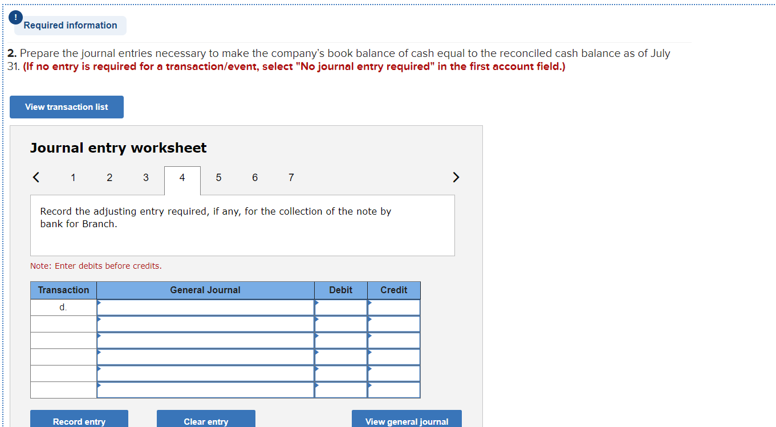The width and height of the screenshot is (776, 427).
Task: Click the right navigation chevron
Action: tap(456, 177)
